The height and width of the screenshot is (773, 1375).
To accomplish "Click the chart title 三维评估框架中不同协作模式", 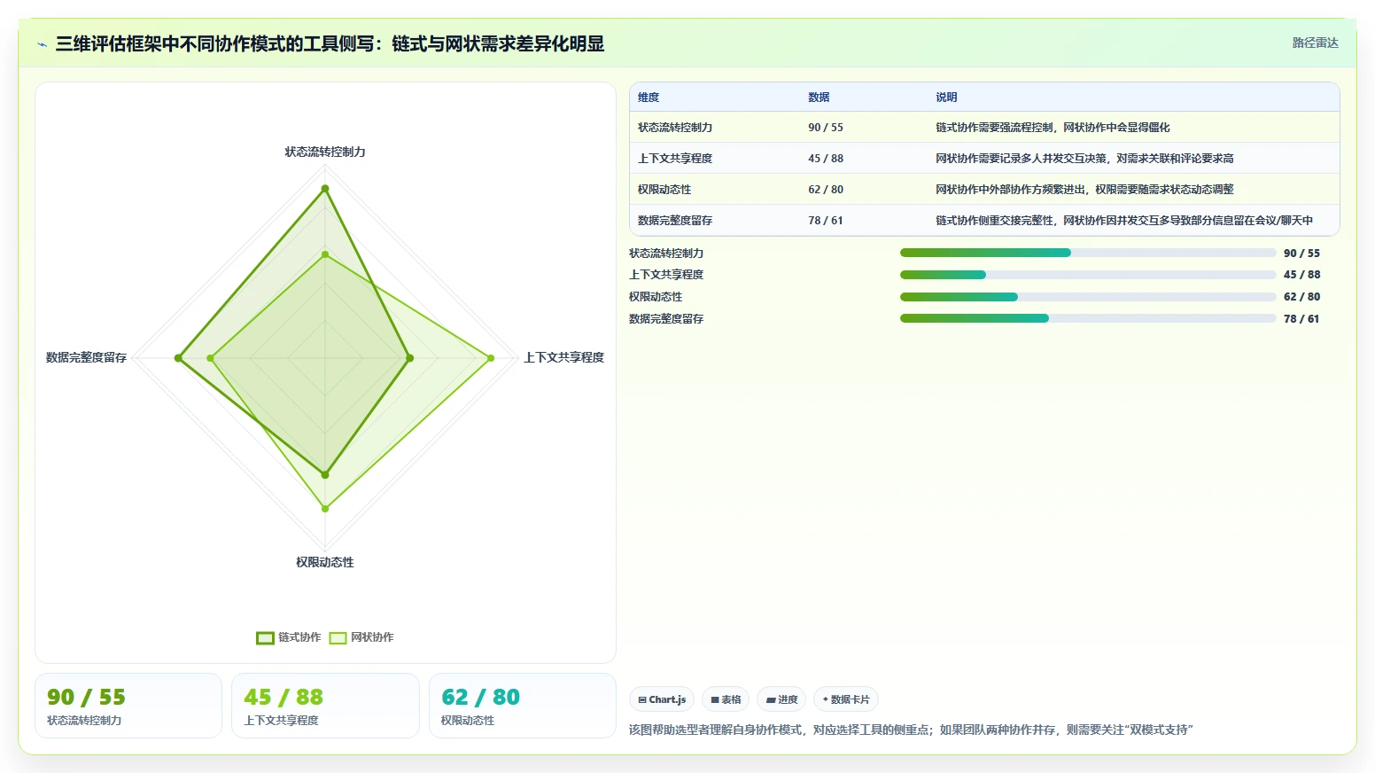I will point(330,43).
